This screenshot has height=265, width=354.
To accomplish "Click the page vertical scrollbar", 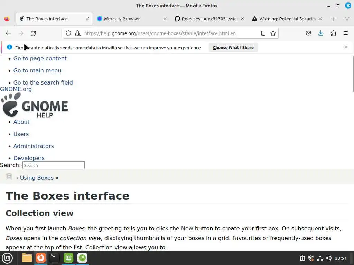I will [353, 75].
